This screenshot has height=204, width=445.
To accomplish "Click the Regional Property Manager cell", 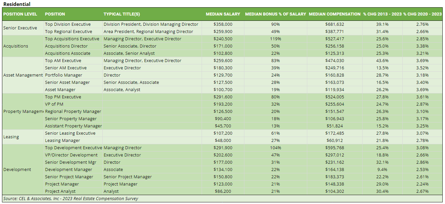I will coord(73,112).
